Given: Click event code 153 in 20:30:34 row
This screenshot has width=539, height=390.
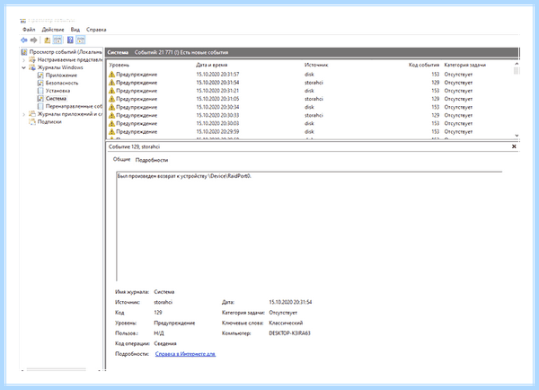Looking at the screenshot, I should 436,107.
